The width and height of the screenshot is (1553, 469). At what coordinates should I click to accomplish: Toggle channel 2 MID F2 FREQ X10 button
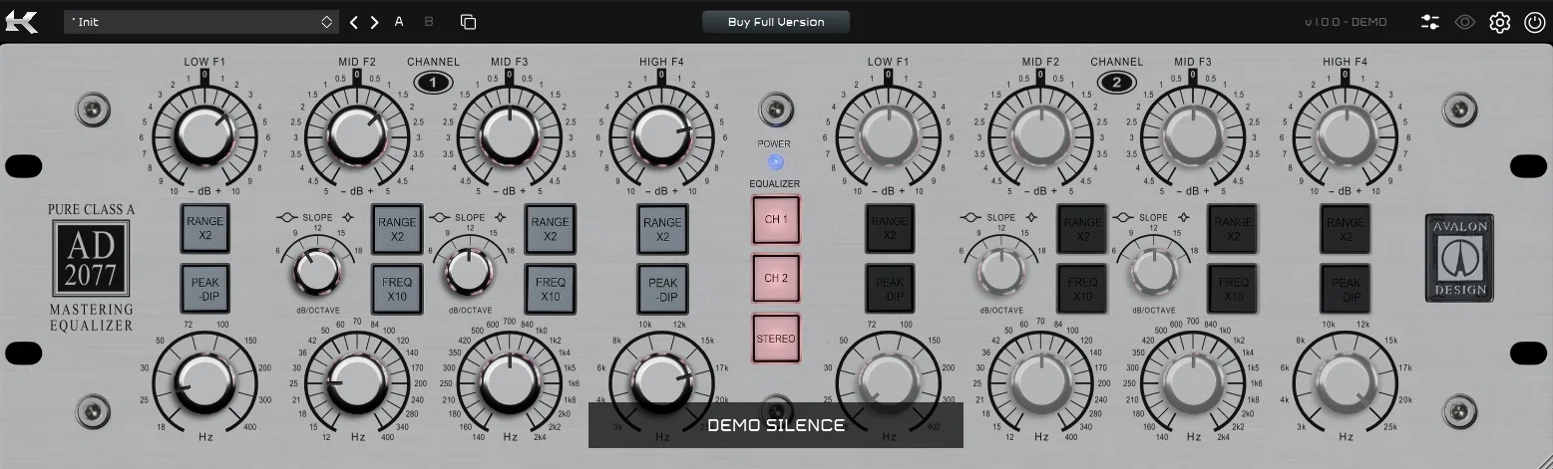pos(1082,289)
